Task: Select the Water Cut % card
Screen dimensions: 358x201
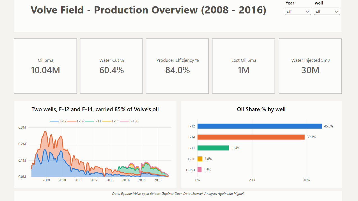Action: (x=111, y=66)
